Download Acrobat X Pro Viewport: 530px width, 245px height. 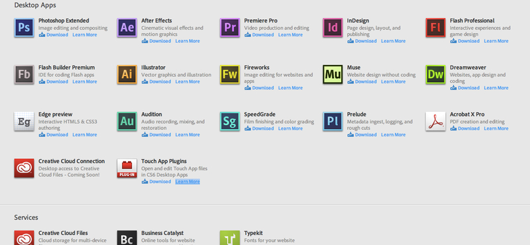[x=465, y=128]
